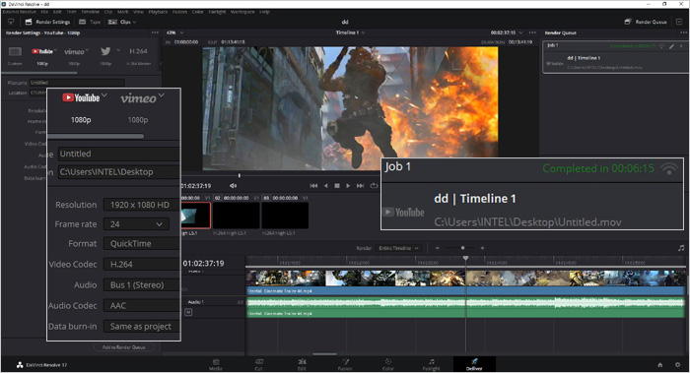Click the timeline zoom slider handle
Screen dimensions: 690x373
click(462, 248)
